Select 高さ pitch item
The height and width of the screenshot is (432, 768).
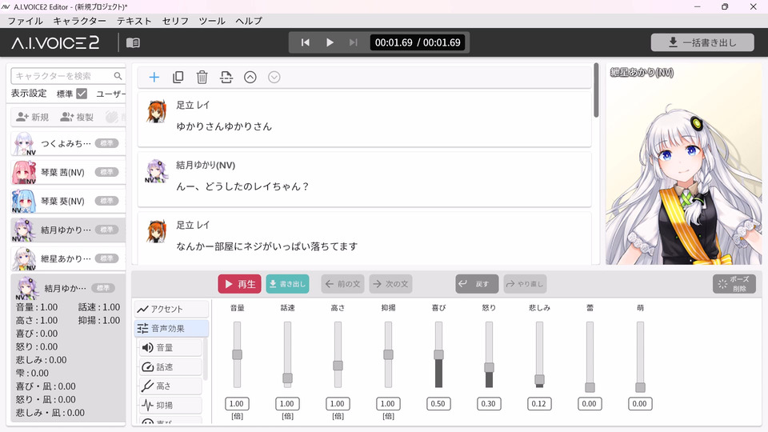(170, 386)
